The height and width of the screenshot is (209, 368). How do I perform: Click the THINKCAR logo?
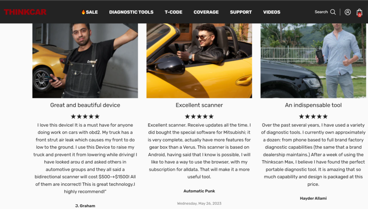(x=25, y=12)
